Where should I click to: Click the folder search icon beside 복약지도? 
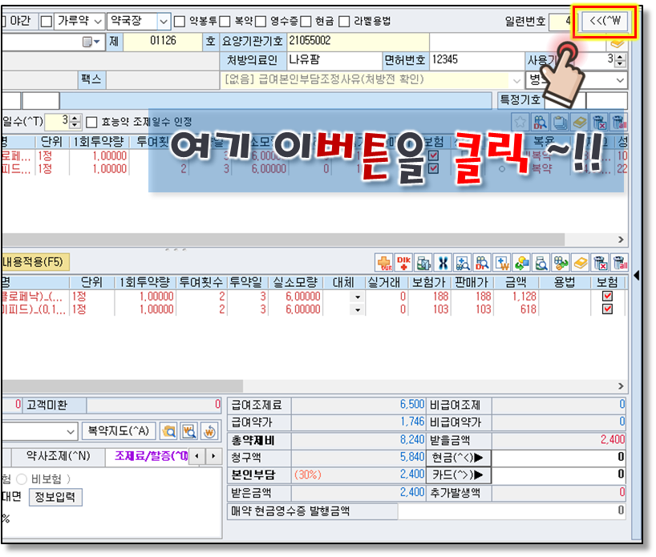tap(169, 431)
